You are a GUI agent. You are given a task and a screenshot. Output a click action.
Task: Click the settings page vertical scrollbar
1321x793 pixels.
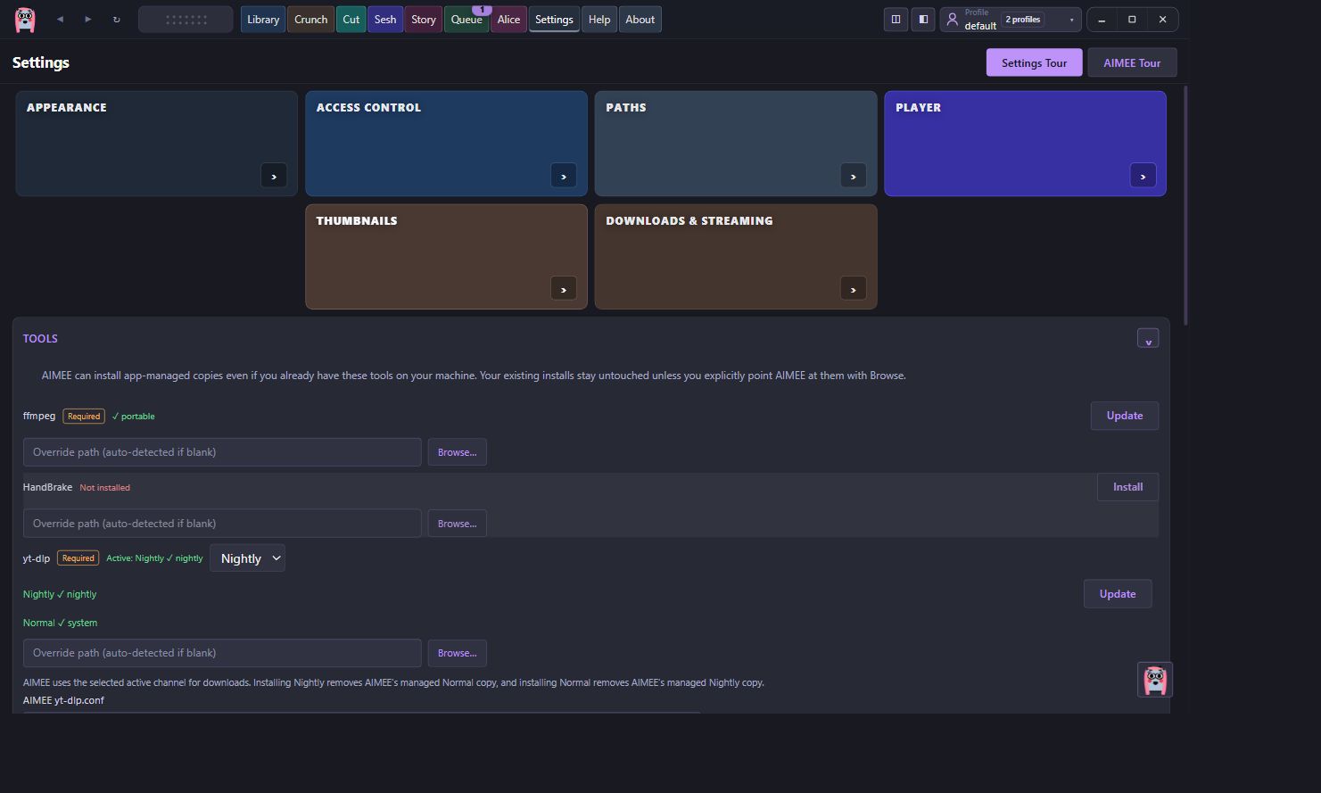pyautogui.click(x=1185, y=205)
